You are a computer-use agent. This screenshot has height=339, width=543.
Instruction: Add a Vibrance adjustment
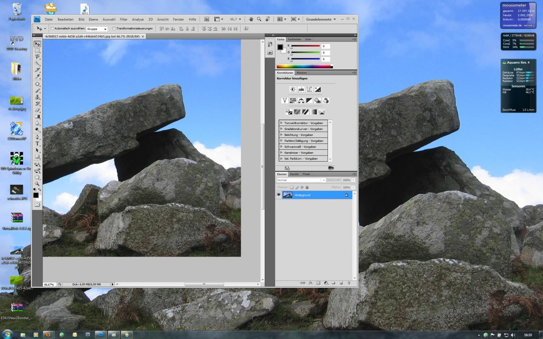click(285, 100)
